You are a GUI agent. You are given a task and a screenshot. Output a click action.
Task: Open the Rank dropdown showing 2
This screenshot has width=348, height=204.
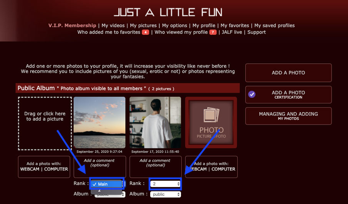(165, 184)
